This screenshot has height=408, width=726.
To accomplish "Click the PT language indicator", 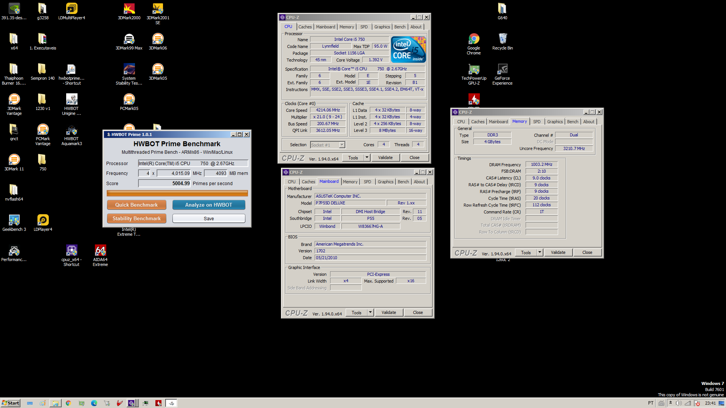I will click(650, 403).
